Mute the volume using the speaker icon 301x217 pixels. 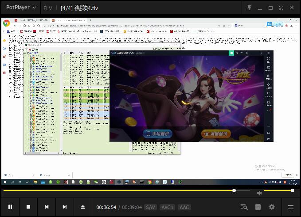(259, 193)
